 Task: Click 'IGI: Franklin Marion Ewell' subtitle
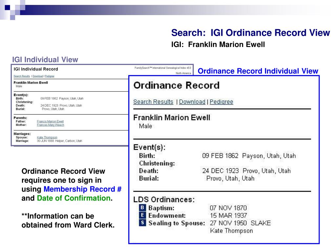coord(218,44)
